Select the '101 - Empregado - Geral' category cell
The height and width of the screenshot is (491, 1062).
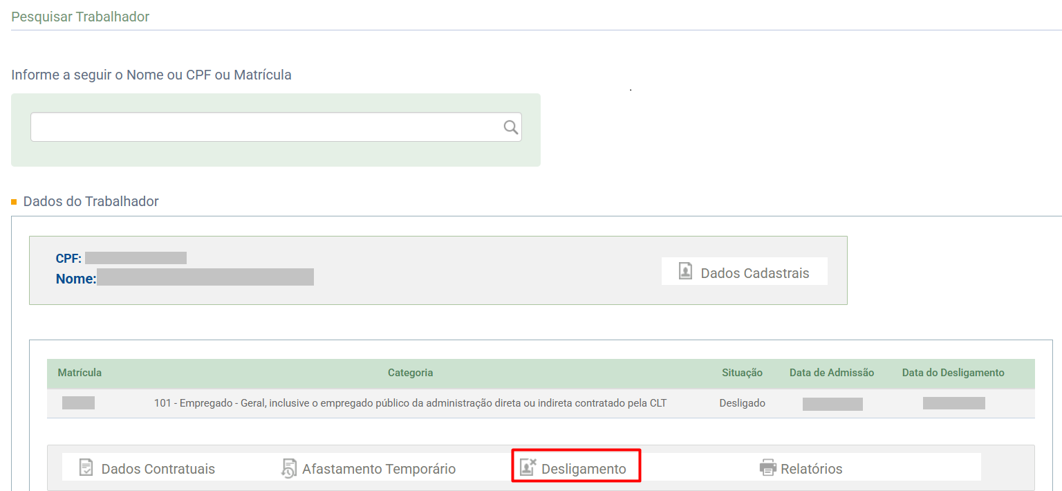[410, 403]
